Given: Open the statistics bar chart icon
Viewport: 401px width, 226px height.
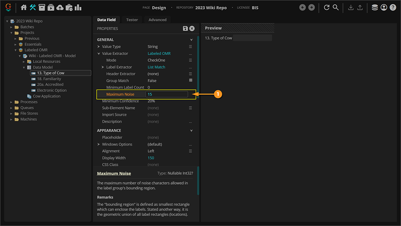Looking at the screenshot, I should click(78, 7).
